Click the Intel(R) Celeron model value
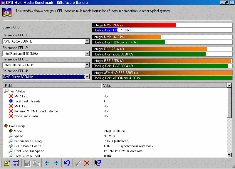The height and width of the screenshot is (169, 235). click(x=114, y=131)
